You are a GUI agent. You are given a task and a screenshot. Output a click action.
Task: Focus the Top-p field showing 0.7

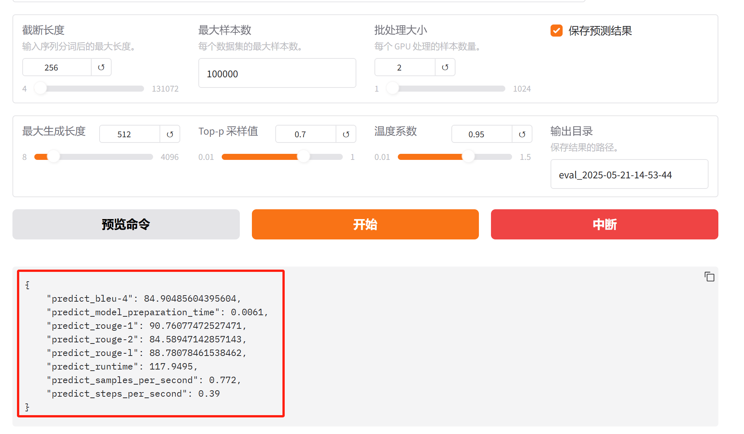(x=306, y=134)
